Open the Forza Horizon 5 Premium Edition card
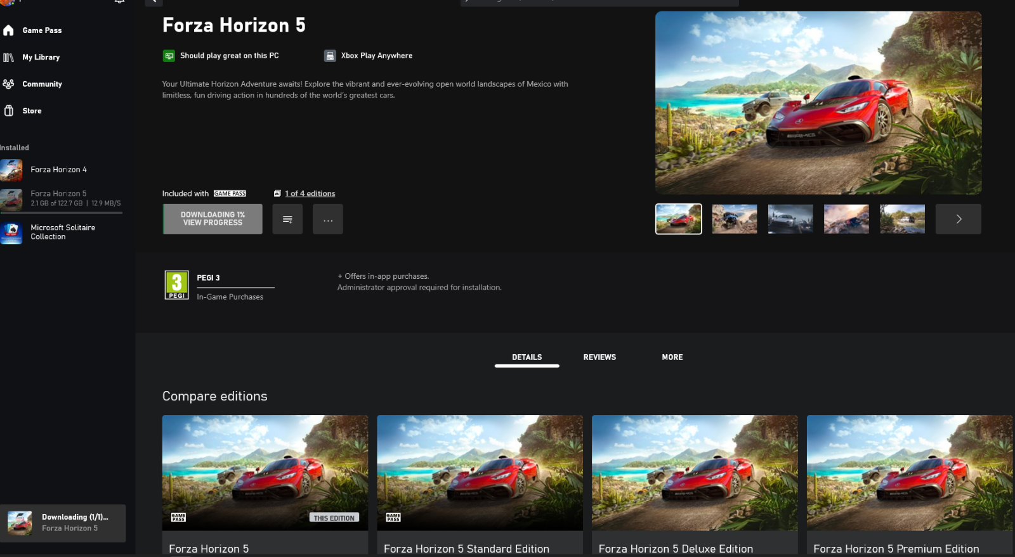1015x557 pixels. [910, 485]
